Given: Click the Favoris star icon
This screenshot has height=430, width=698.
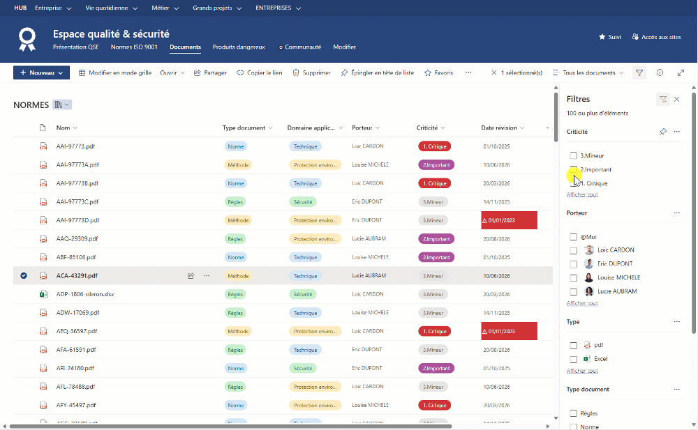Looking at the screenshot, I should click(x=428, y=72).
